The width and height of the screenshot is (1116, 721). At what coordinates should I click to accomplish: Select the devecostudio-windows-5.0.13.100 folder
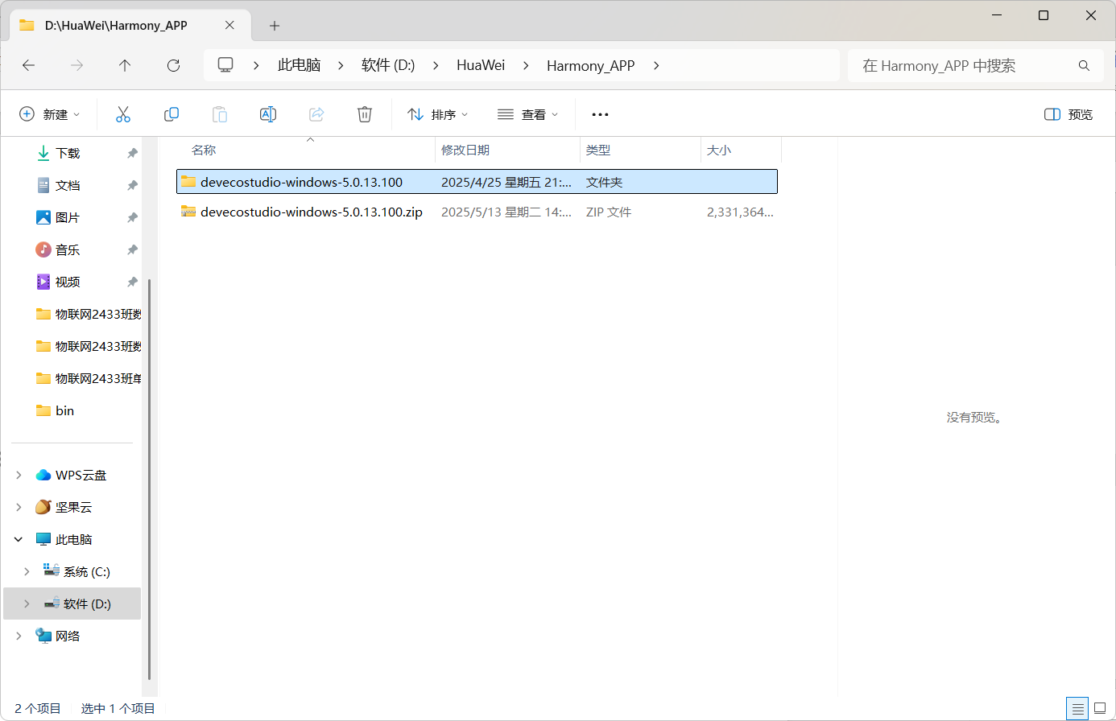coord(477,182)
